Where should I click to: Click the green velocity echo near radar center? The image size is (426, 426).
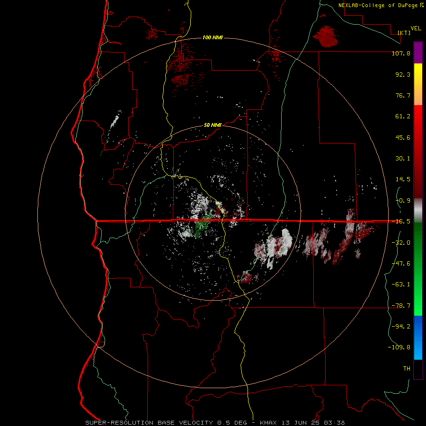pos(203,225)
